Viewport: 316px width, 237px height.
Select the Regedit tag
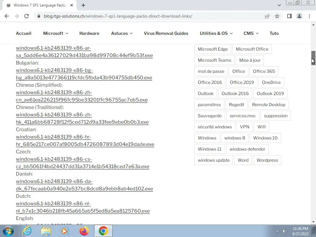[236, 105]
